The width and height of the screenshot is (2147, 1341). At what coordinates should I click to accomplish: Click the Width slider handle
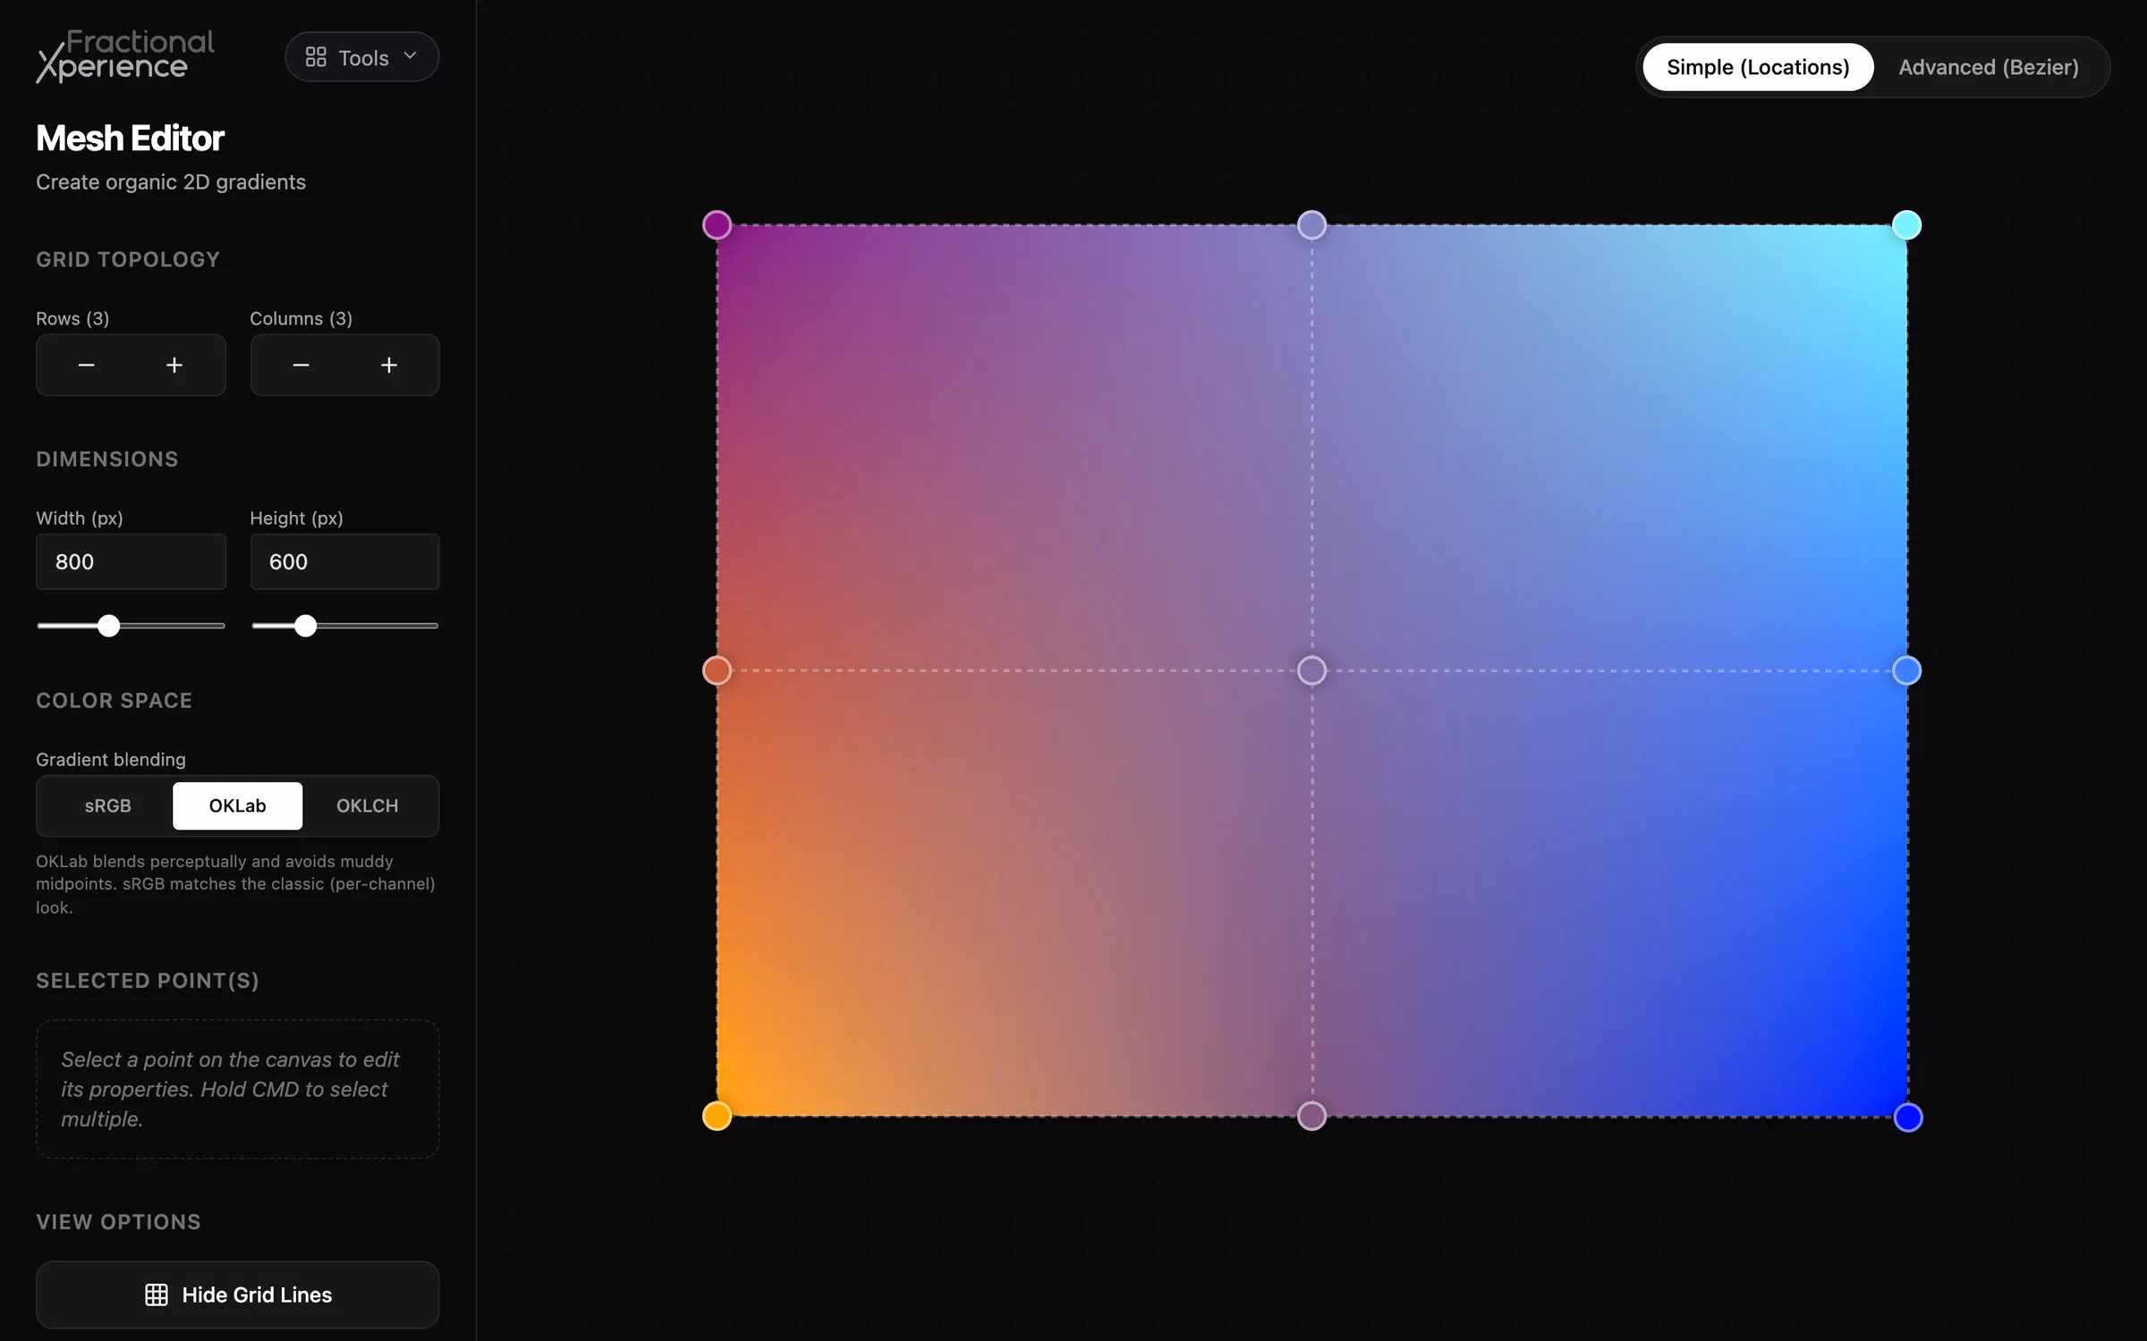(x=108, y=626)
